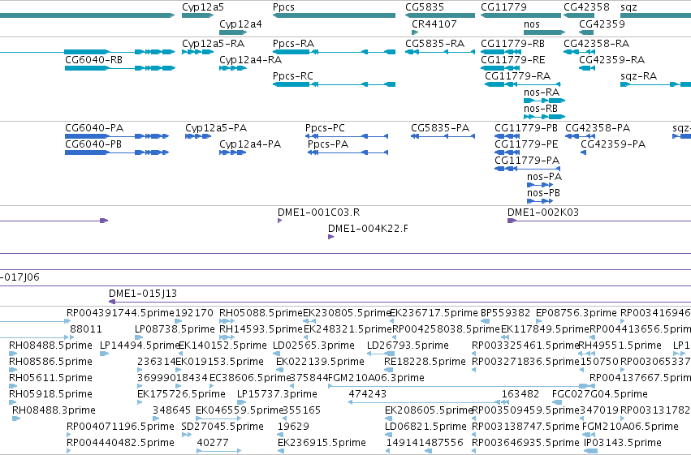The width and height of the screenshot is (691, 455).
Task: Click the CG5835-RA transcript
Action: point(440,52)
